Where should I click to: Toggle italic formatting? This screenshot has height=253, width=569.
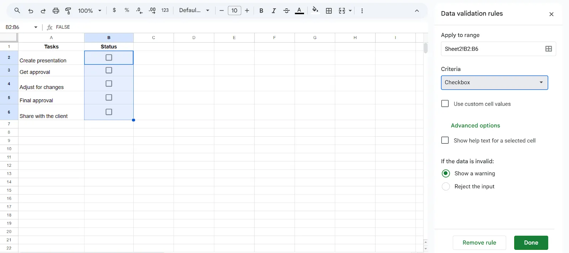274,11
